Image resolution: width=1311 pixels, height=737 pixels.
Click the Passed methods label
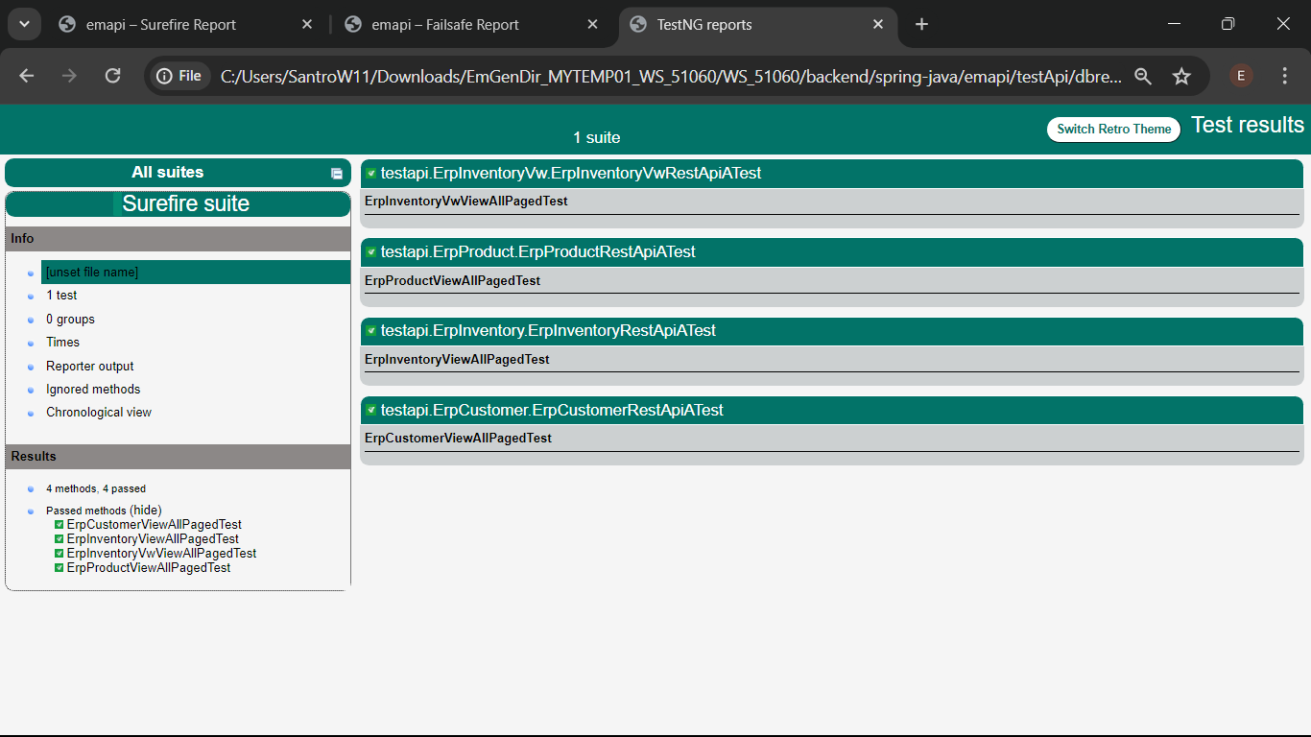click(86, 511)
